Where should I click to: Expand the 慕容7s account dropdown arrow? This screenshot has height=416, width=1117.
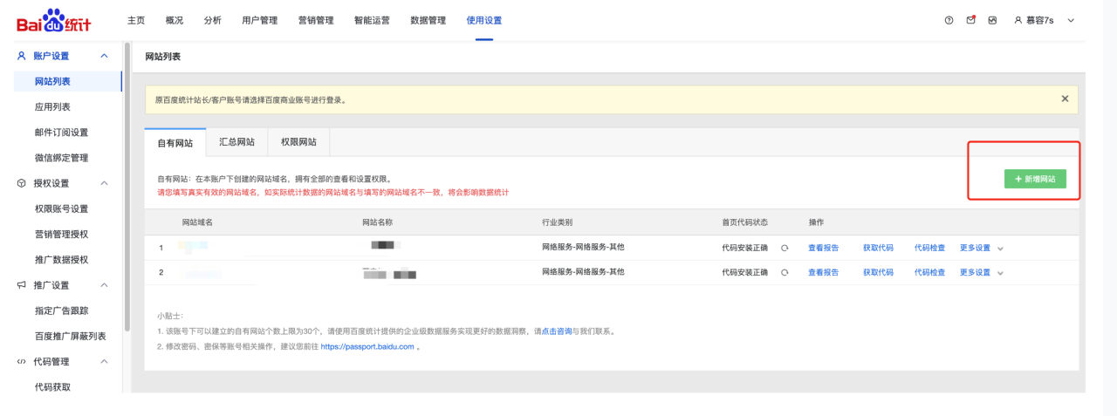(1071, 20)
